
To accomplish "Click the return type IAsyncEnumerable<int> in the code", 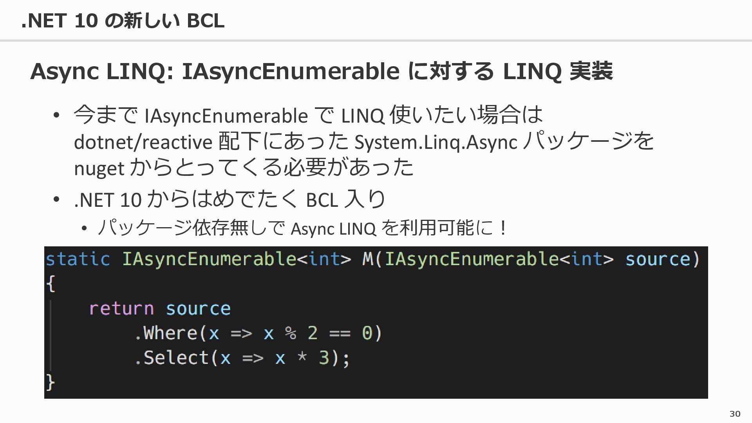I will pyautogui.click(x=237, y=259).
